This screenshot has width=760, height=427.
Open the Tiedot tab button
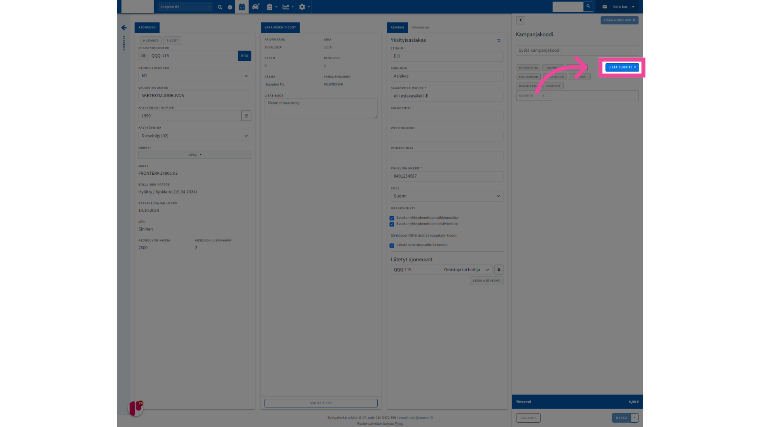click(x=172, y=40)
